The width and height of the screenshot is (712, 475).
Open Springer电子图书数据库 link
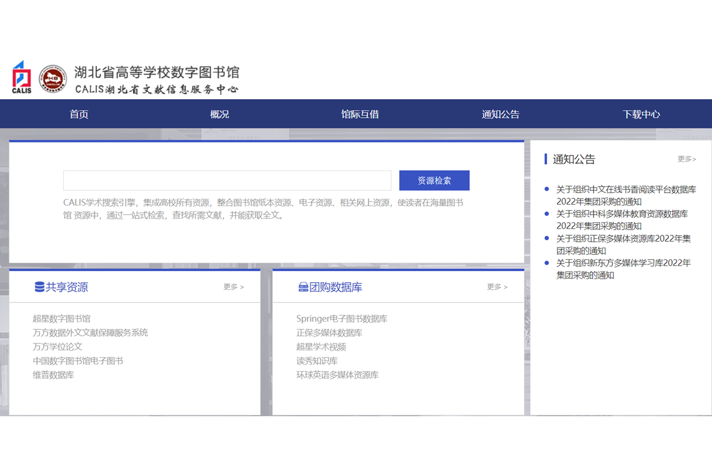(x=342, y=319)
